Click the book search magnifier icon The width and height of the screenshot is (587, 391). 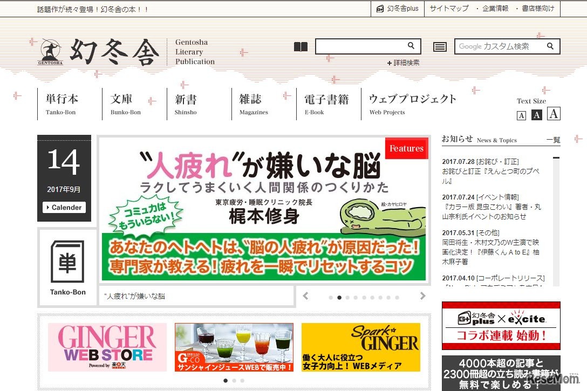click(411, 46)
